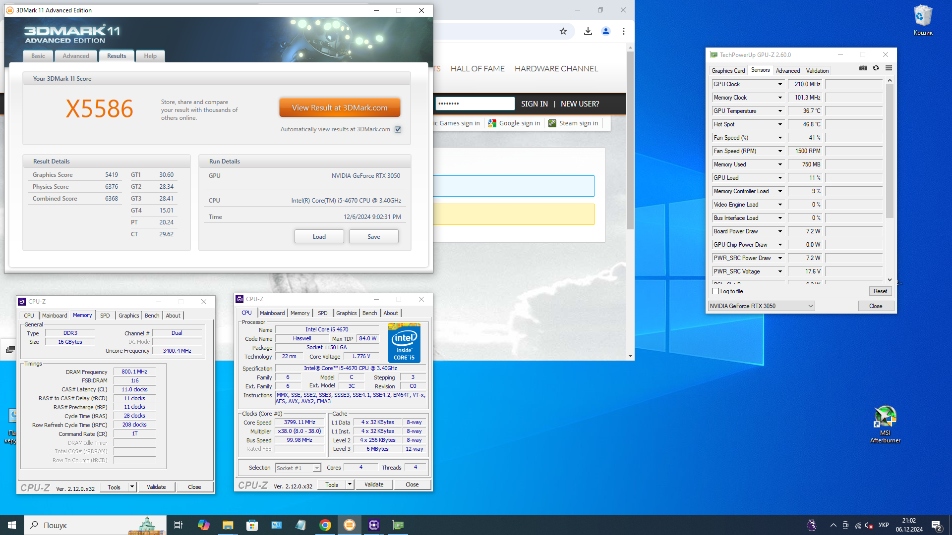
Task: Close GPU-Z using Close button
Action: [876, 306]
